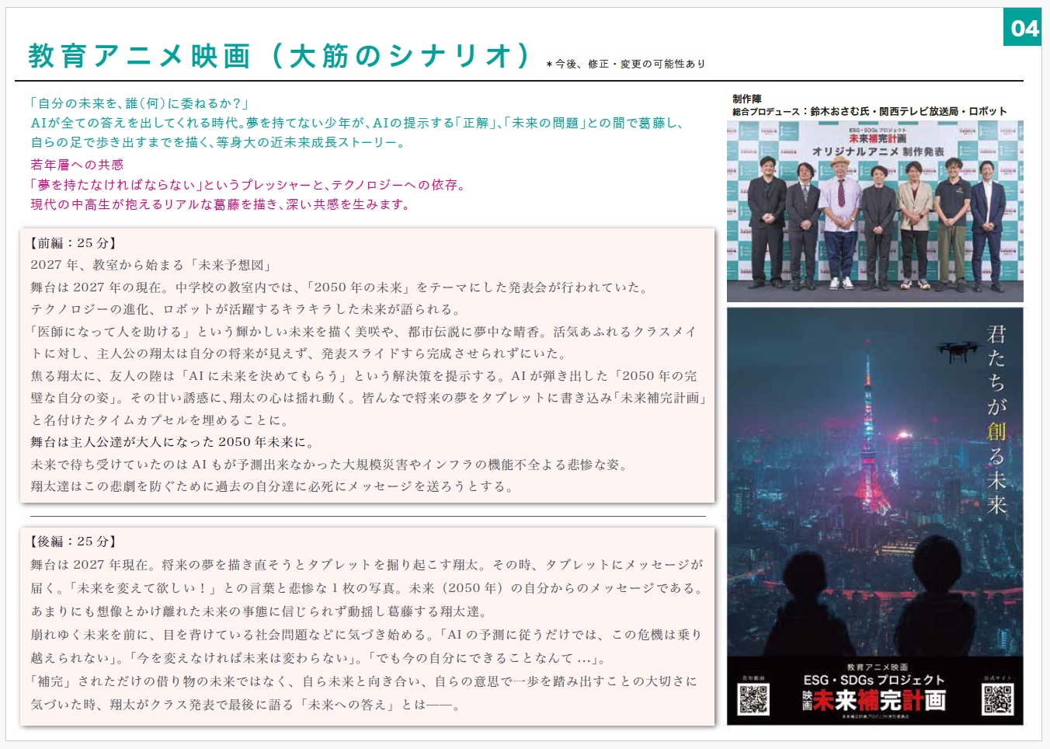Click the green page number 04 badge
The width and height of the screenshot is (1050, 749).
1022,28
